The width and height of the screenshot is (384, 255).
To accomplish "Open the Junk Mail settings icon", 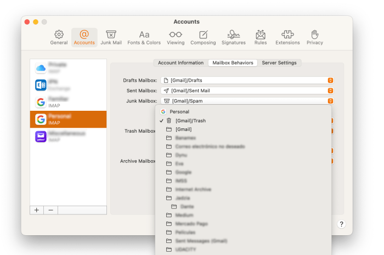I will coord(111,37).
